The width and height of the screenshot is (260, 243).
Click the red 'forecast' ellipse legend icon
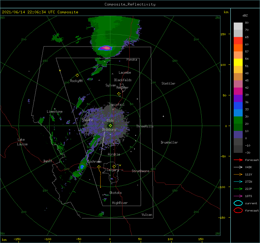(238, 210)
